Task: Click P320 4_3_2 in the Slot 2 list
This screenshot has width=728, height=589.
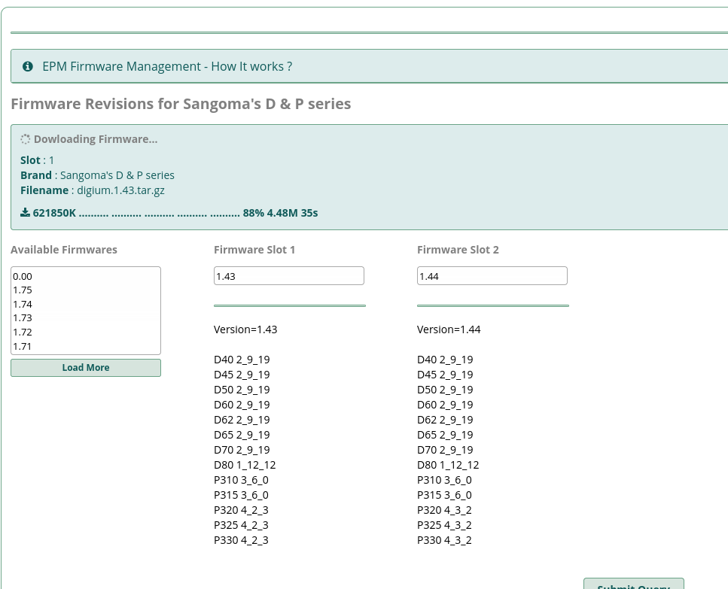Action: 444,510
